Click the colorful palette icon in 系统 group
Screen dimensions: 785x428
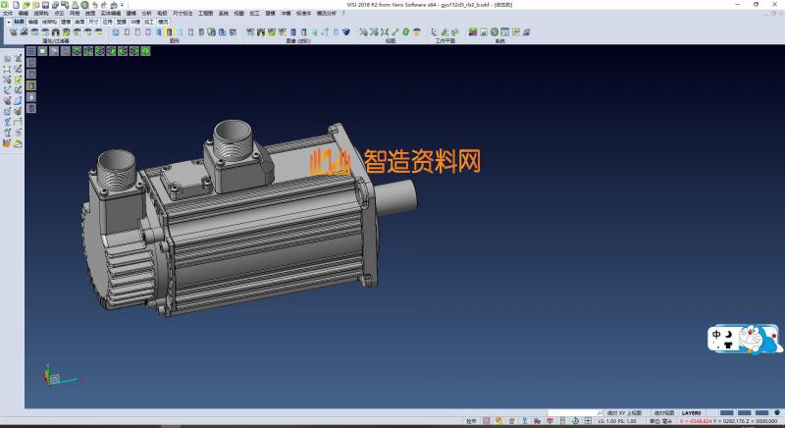473,32
